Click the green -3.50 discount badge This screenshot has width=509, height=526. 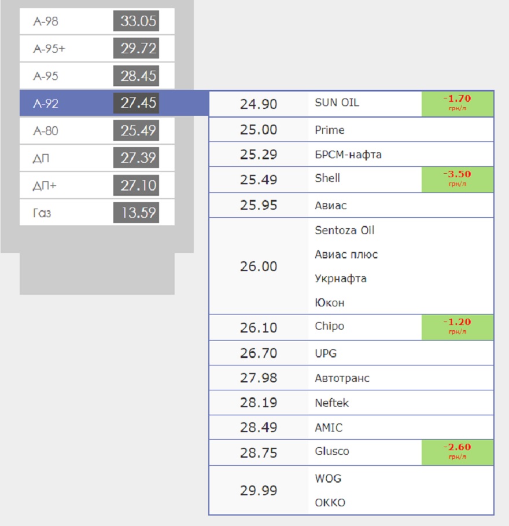pos(457,180)
